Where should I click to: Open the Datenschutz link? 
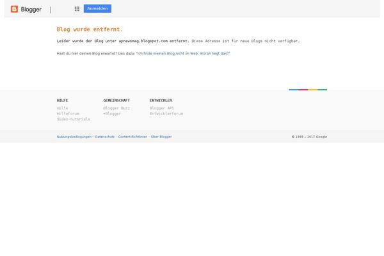tap(105, 137)
